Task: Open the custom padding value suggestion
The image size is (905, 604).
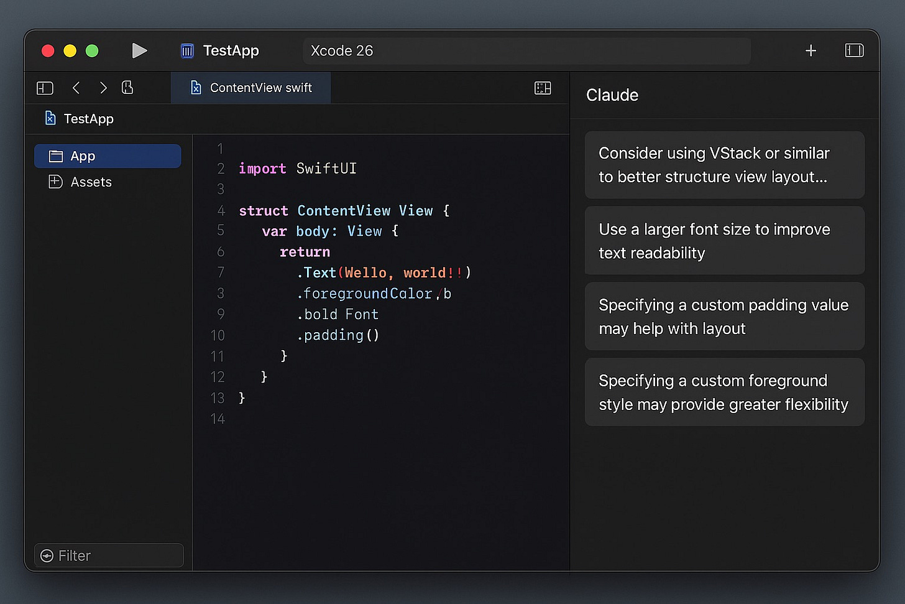Action: coord(725,317)
